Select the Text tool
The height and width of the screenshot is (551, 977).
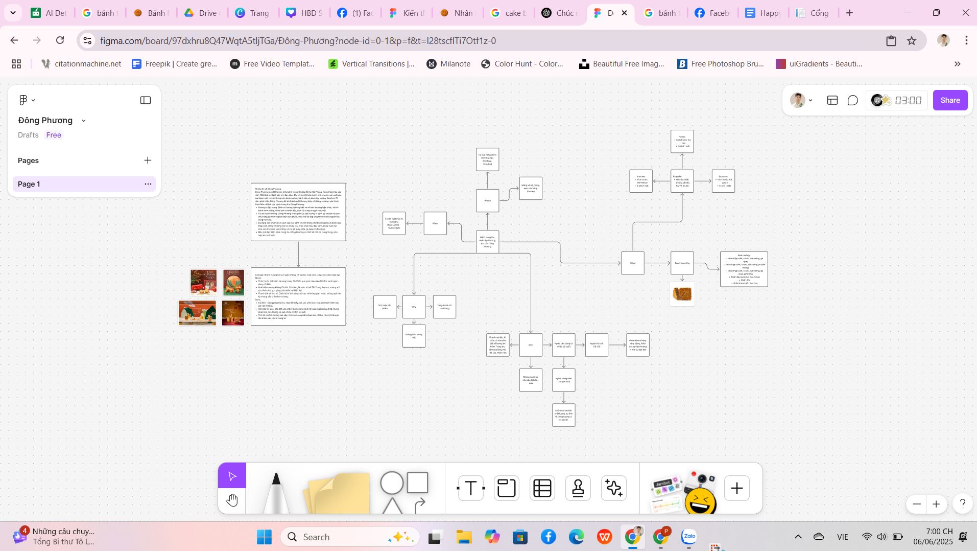[470, 488]
